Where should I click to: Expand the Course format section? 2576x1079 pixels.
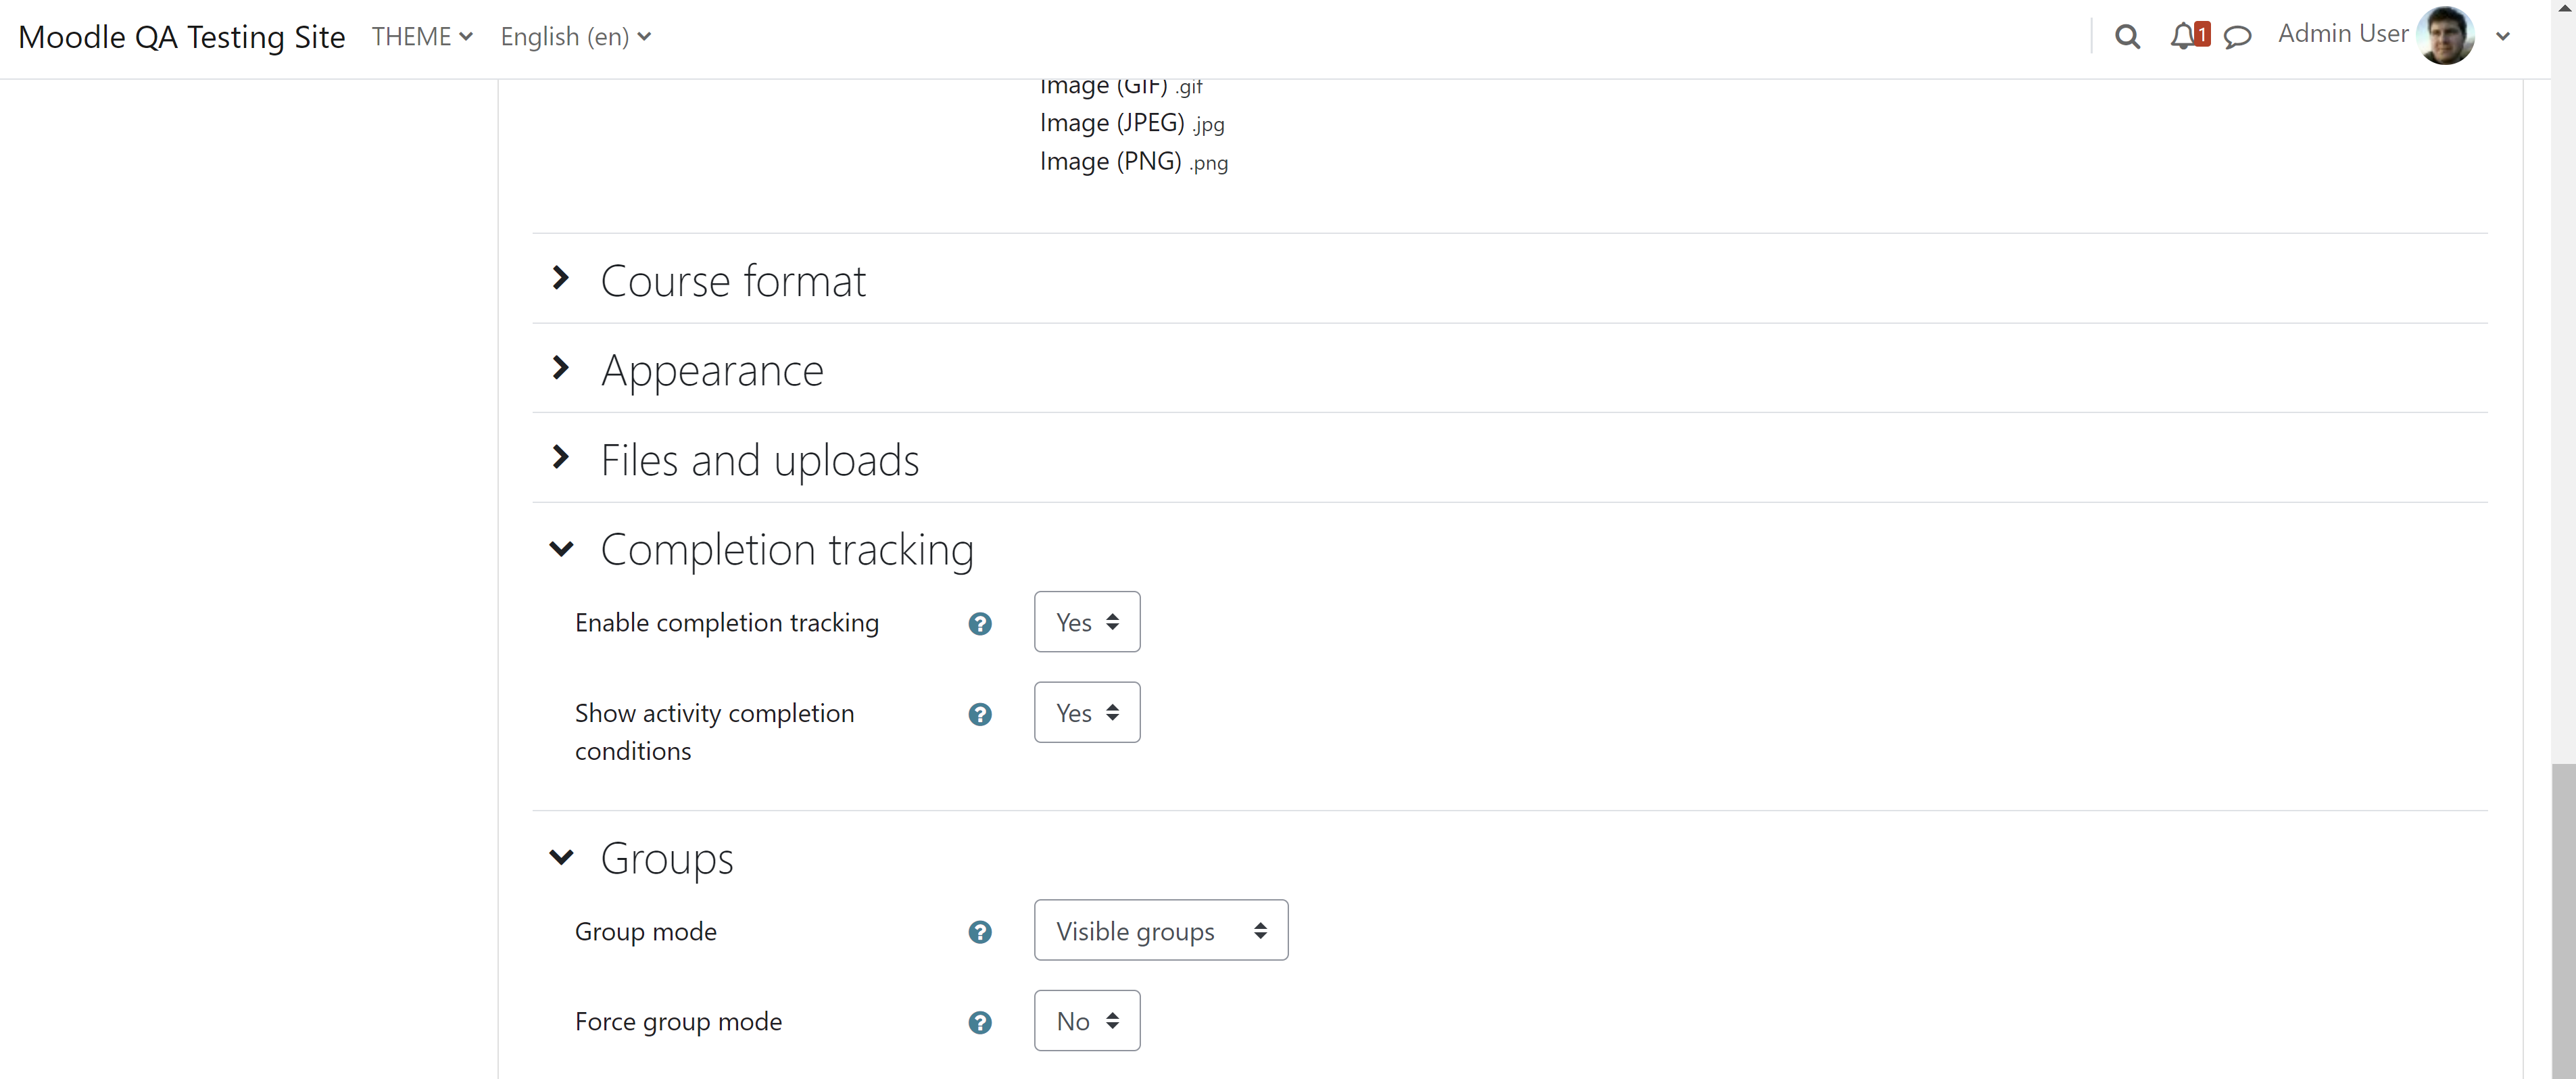733,280
